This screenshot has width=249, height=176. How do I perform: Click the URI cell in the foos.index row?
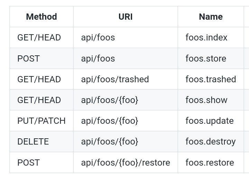point(126,37)
